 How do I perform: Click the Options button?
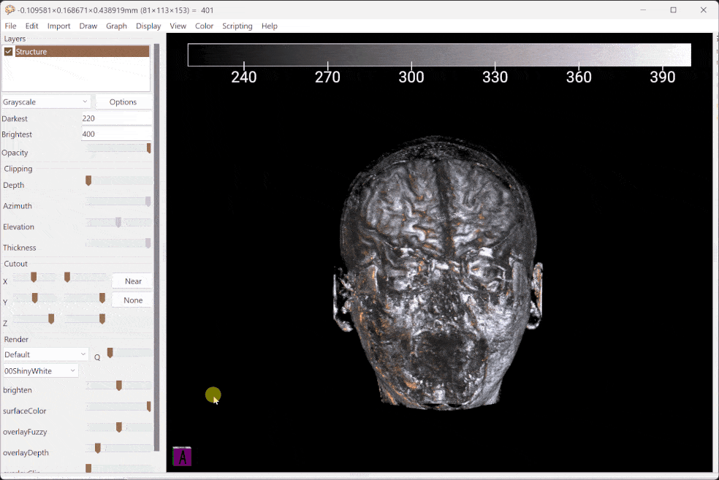pyautogui.click(x=123, y=102)
